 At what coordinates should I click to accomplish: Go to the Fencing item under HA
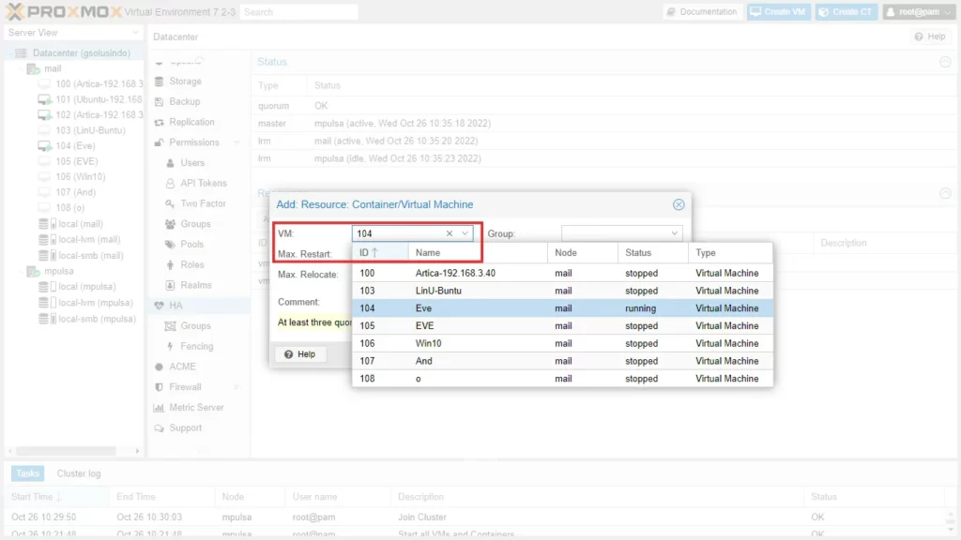(x=196, y=346)
